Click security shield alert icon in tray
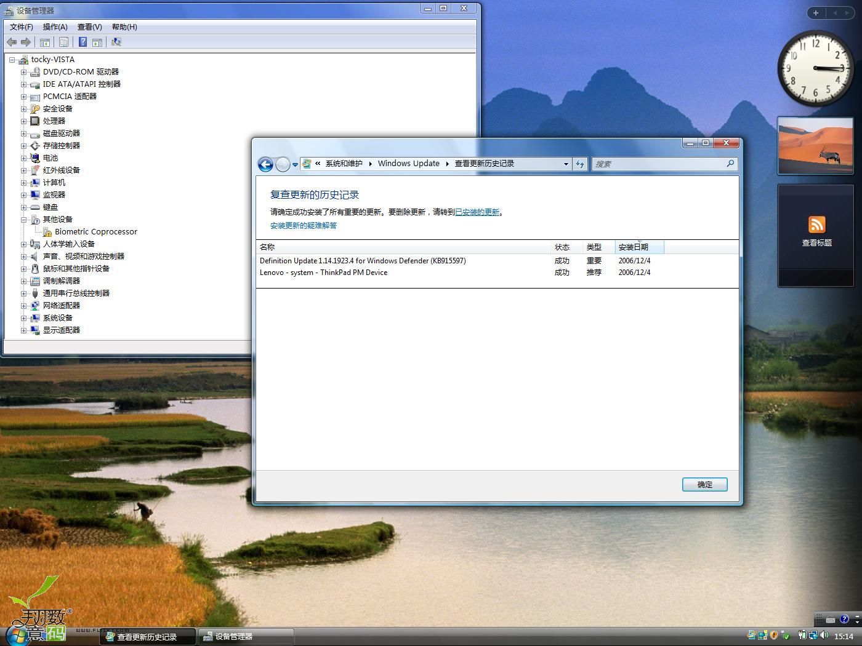Viewport: 862px width, 646px height. coord(774,635)
